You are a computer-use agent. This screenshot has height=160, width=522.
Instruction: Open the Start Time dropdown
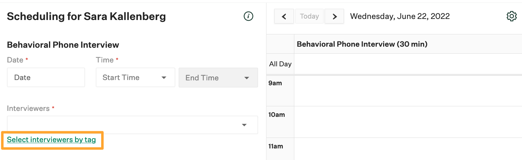pyautogui.click(x=135, y=78)
